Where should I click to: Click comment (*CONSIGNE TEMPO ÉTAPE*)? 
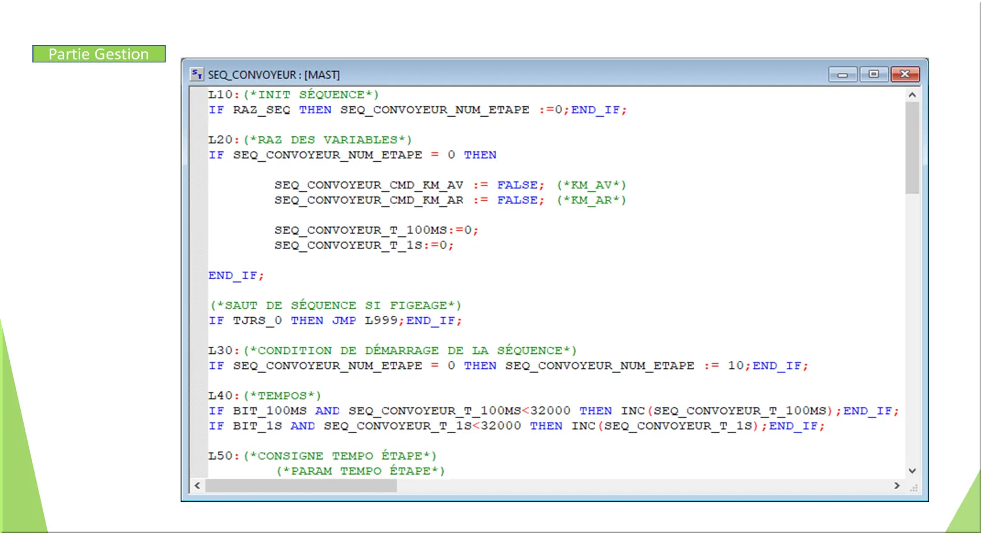pyautogui.click(x=340, y=456)
